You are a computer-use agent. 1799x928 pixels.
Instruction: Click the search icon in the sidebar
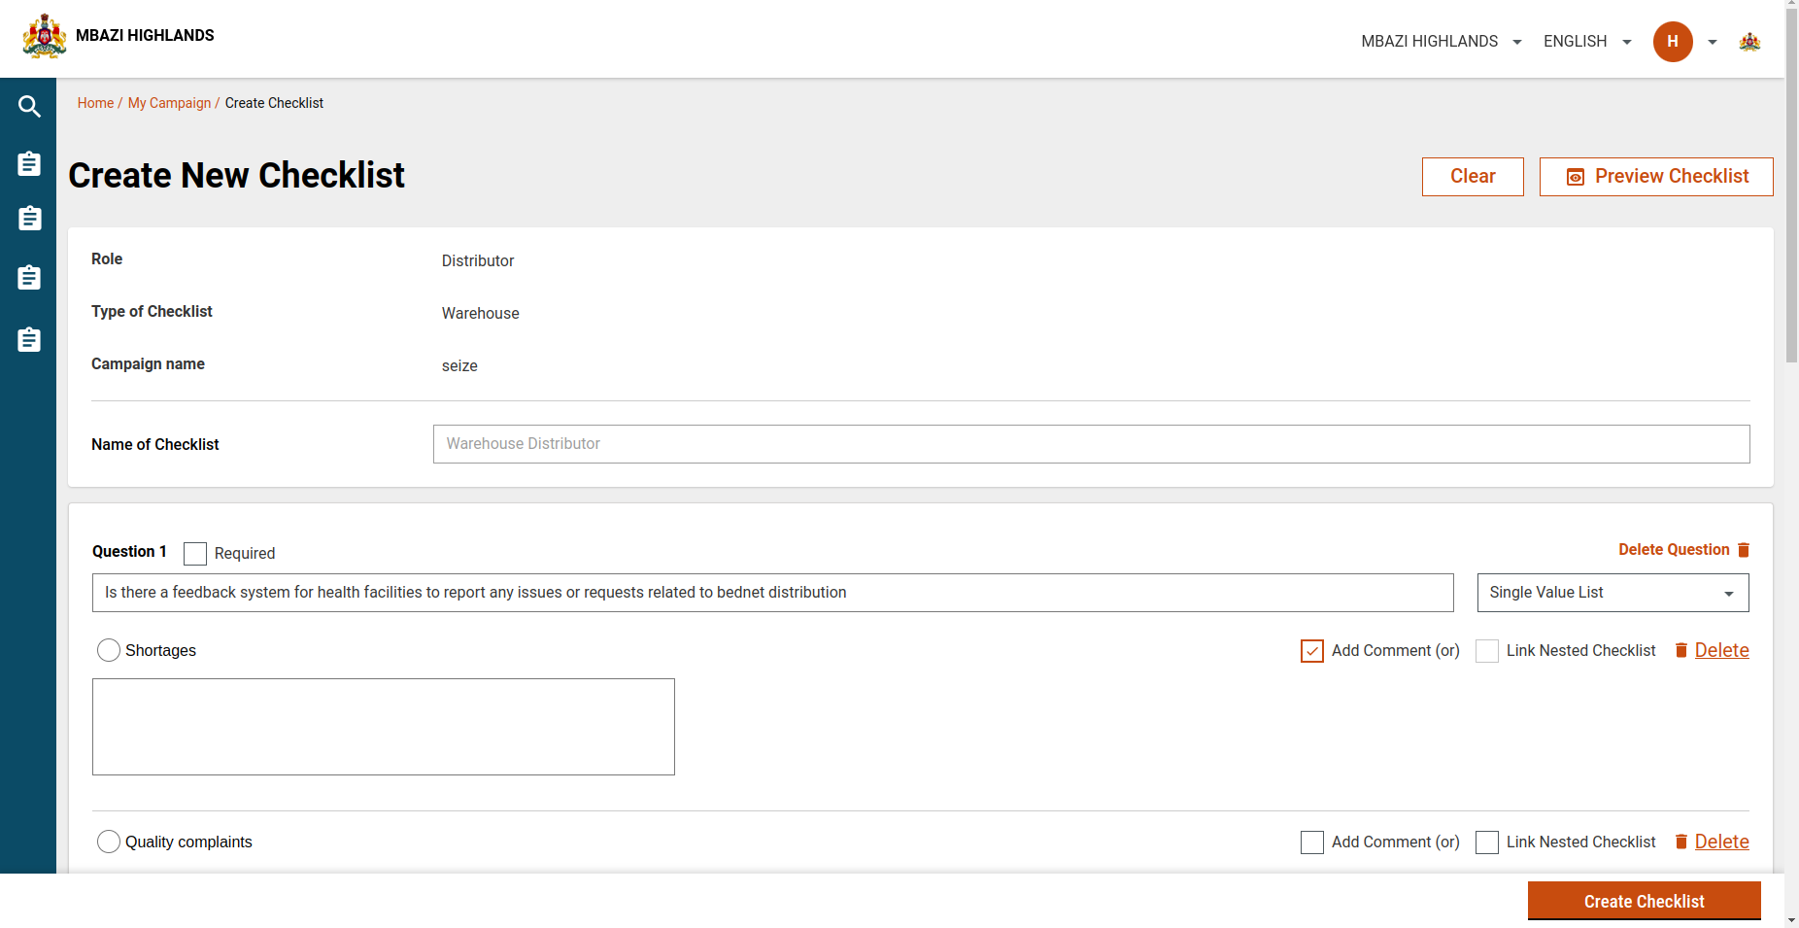tap(29, 107)
